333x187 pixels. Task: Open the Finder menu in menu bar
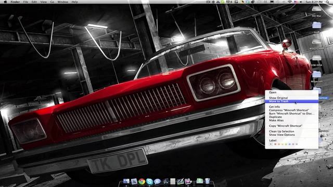click(x=15, y=2)
